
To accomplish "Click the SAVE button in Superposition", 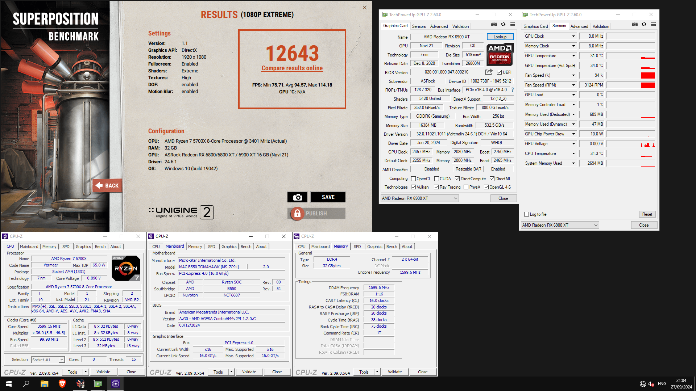I will point(328,197).
